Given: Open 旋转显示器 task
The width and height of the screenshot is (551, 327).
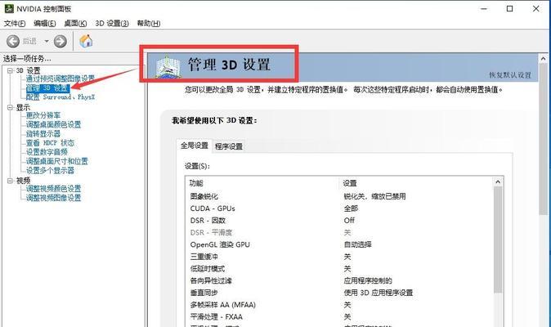Looking at the screenshot, I should 43,134.
